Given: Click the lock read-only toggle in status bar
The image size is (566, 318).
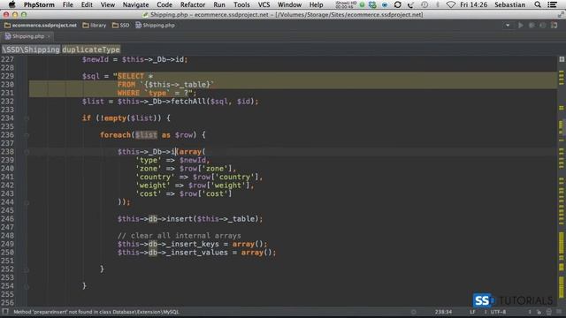Looking at the screenshot, I should pyautogui.click(x=539, y=312).
